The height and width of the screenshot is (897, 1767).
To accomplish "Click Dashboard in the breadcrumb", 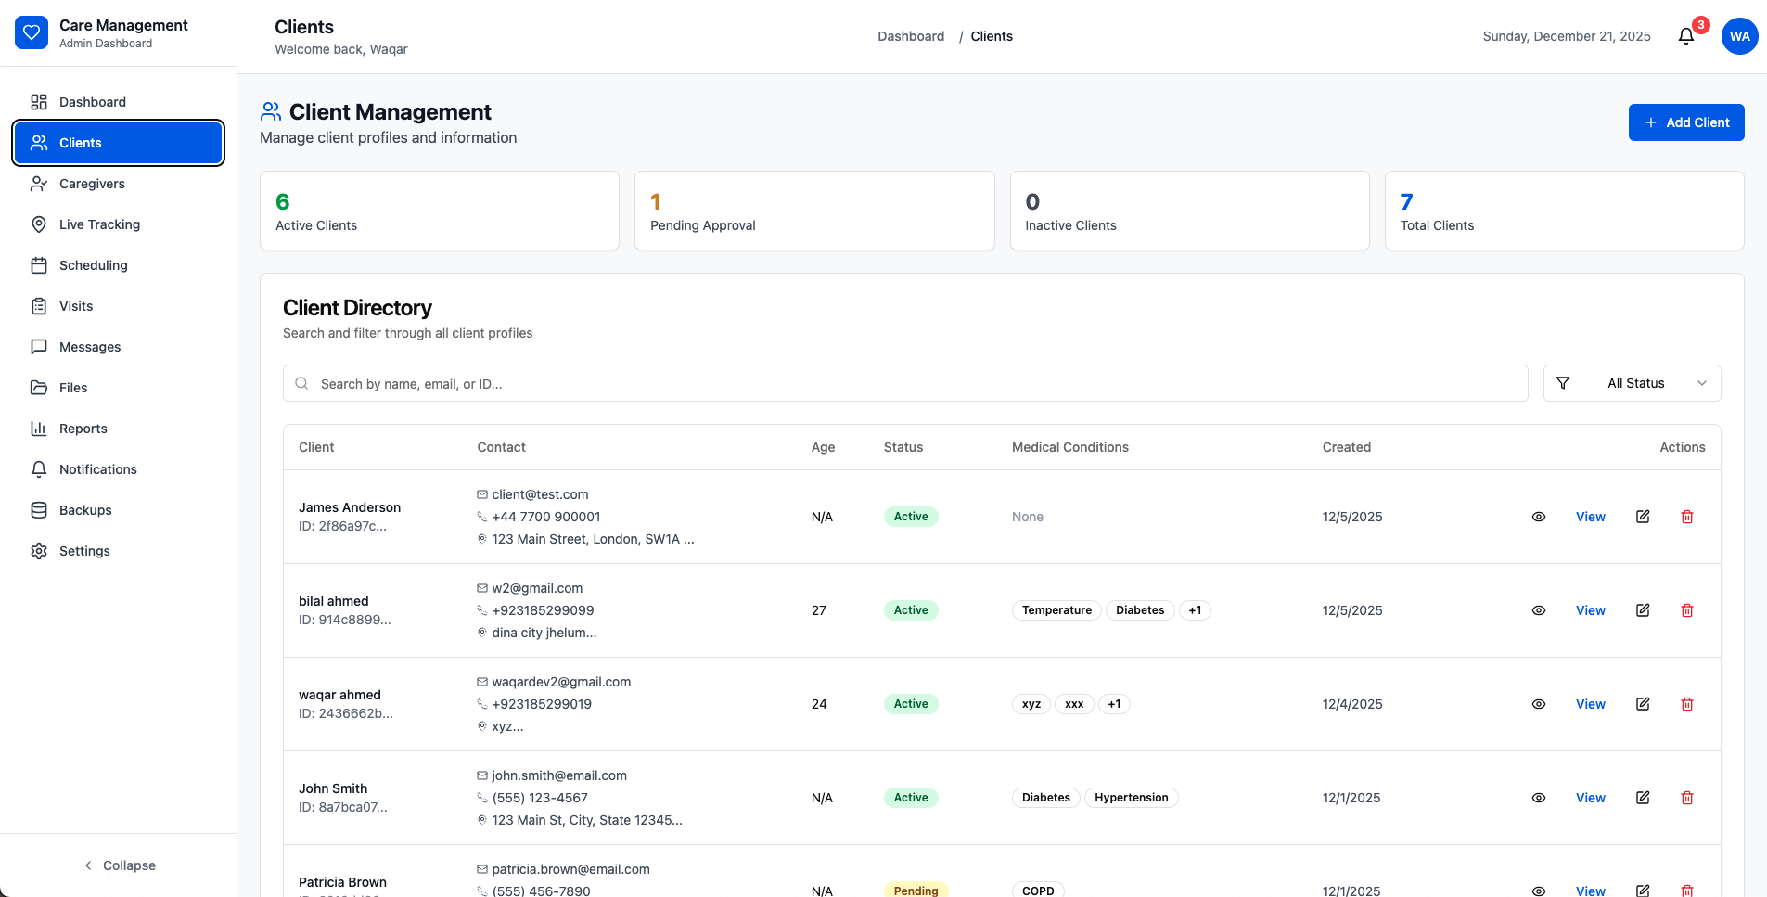I will pos(911,36).
